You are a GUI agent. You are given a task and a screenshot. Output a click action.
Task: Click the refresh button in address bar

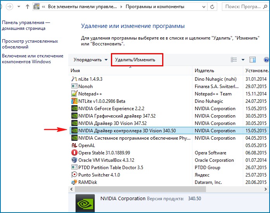click(x=212, y=7)
